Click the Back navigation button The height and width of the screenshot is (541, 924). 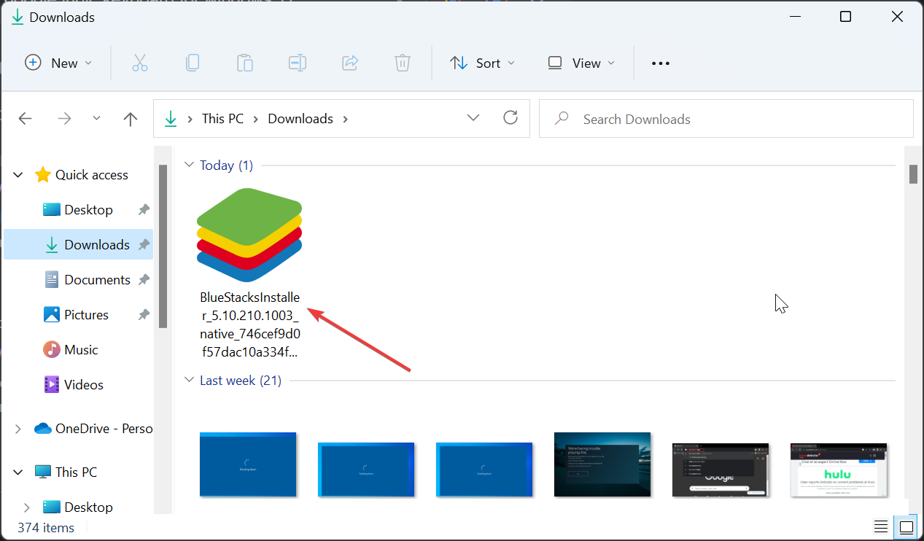coord(25,118)
